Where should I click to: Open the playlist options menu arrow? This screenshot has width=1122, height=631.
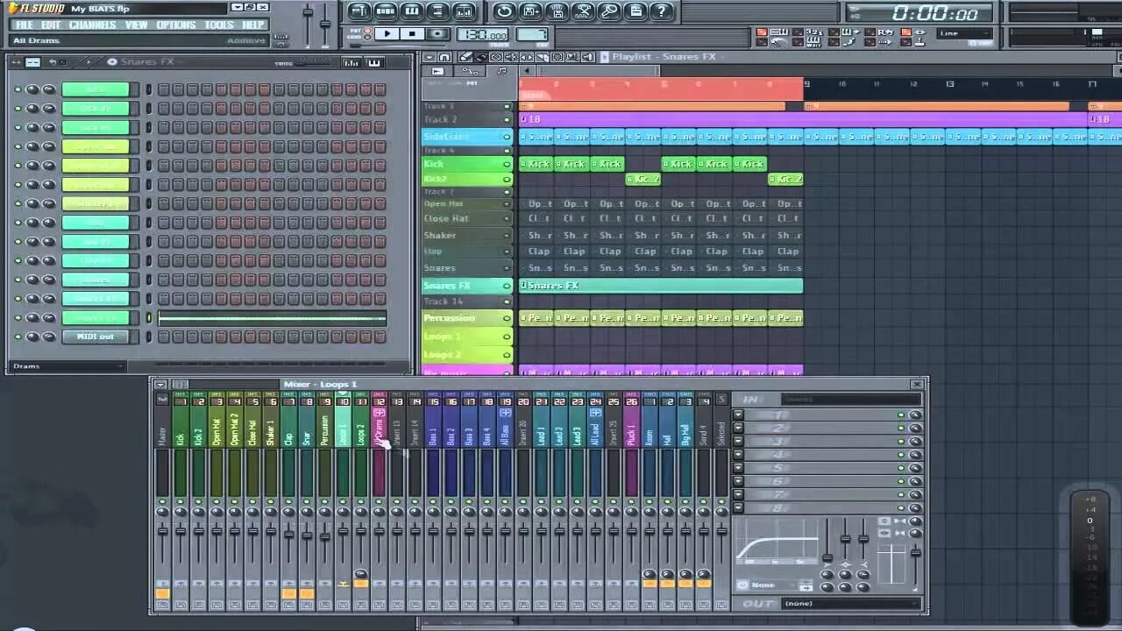[429, 57]
